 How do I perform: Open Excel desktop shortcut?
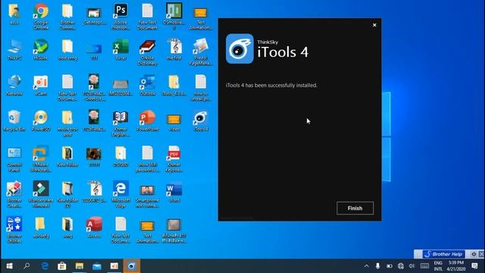pos(120,49)
